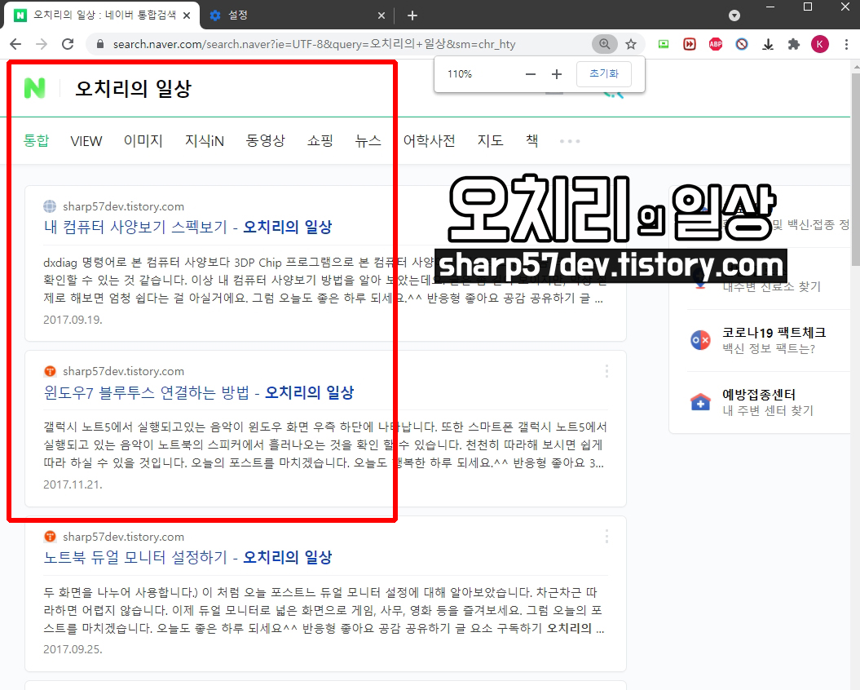
Task: Open the tab search dropdown arrow
Action: point(734,15)
